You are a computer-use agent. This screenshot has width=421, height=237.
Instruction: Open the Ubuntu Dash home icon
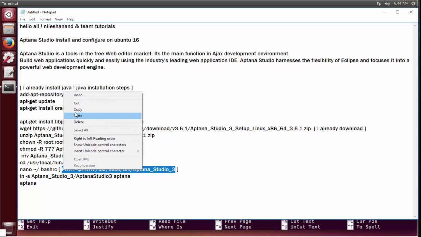click(9, 14)
